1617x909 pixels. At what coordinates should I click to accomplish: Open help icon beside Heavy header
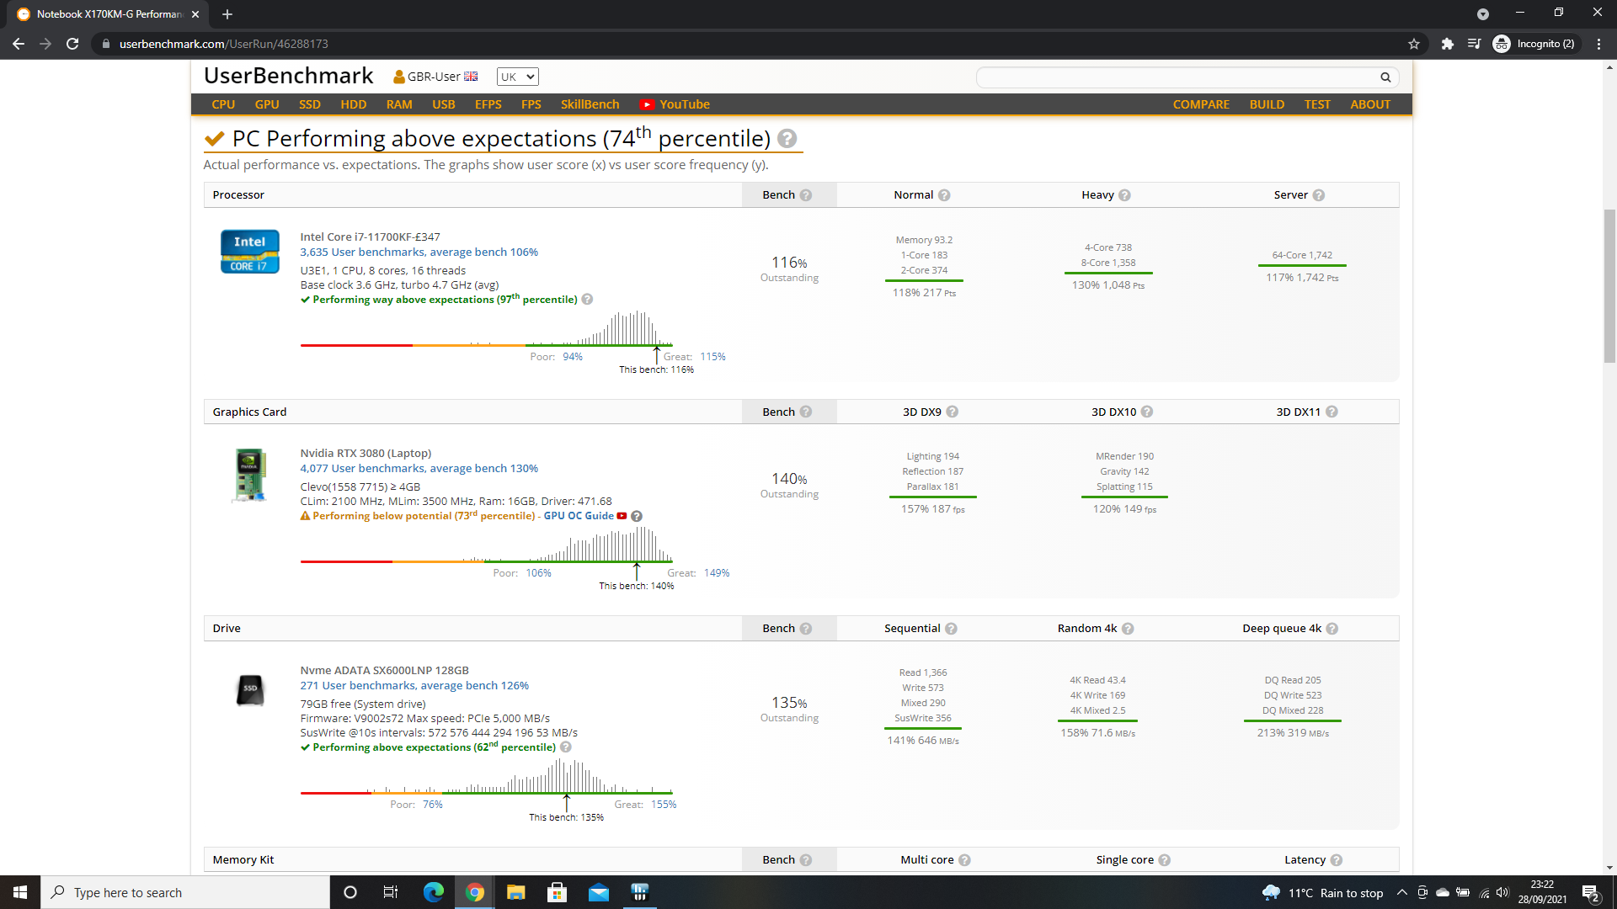1124,195
